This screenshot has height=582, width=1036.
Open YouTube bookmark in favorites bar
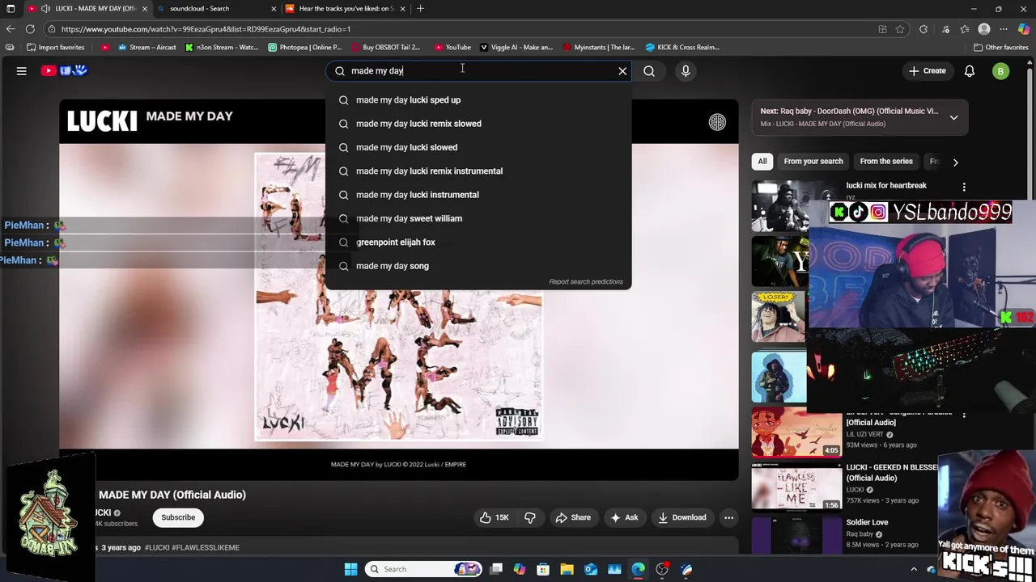pos(452,48)
